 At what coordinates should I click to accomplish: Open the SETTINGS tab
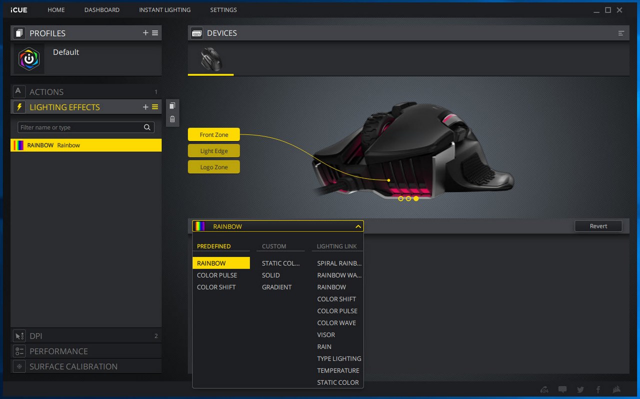pos(223,10)
